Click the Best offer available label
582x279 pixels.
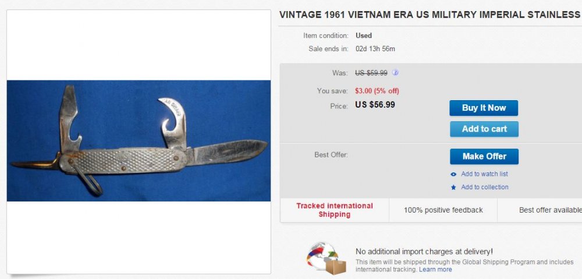click(550, 210)
